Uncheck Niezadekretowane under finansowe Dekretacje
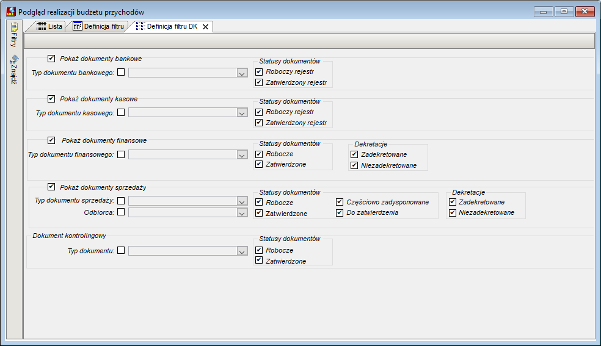 (x=354, y=165)
